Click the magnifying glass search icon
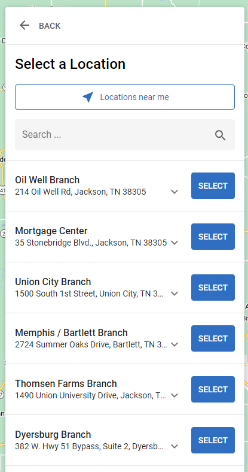This screenshot has width=248, height=472. 220,135
